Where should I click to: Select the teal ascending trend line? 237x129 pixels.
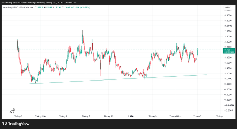coord(116,79)
